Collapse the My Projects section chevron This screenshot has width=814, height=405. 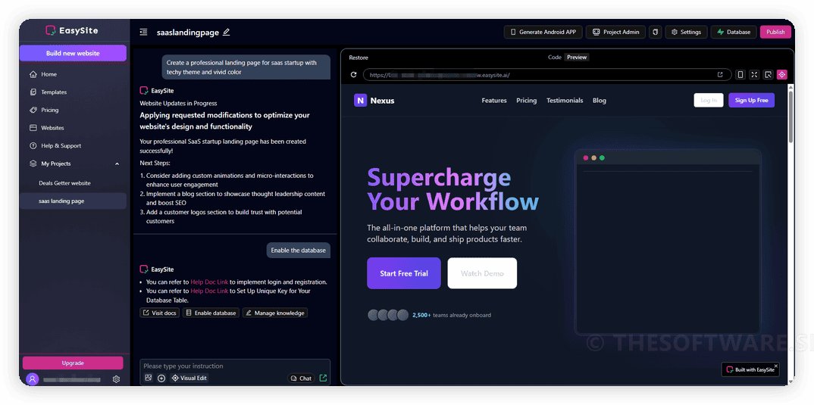(x=117, y=164)
